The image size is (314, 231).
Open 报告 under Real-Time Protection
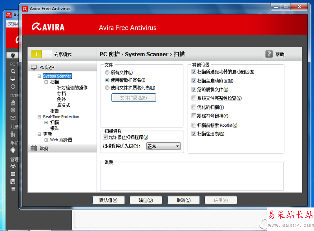tap(55, 128)
